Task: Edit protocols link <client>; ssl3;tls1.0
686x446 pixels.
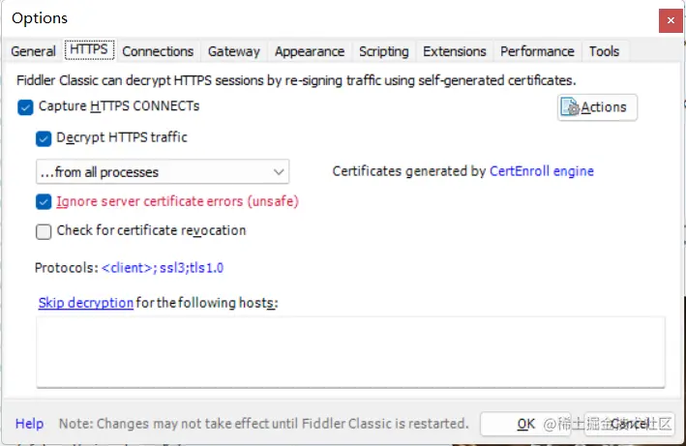Action: coord(163,268)
